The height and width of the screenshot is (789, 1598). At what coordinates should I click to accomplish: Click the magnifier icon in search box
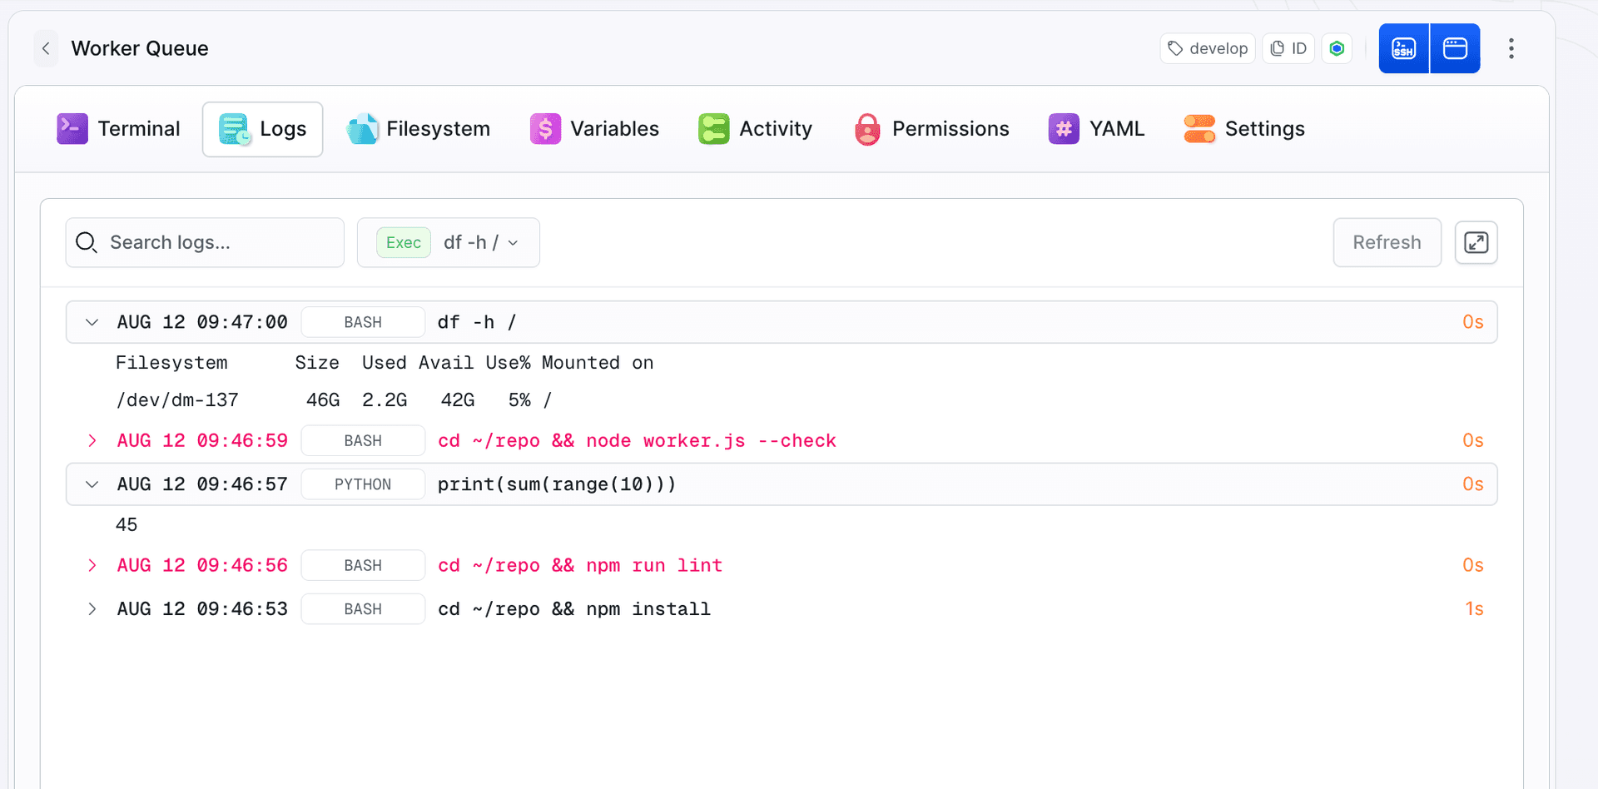click(87, 242)
